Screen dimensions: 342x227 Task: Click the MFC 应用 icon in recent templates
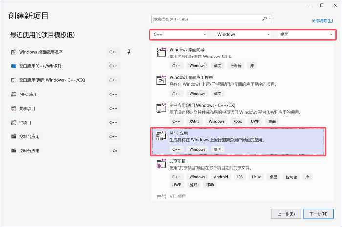point(14,95)
